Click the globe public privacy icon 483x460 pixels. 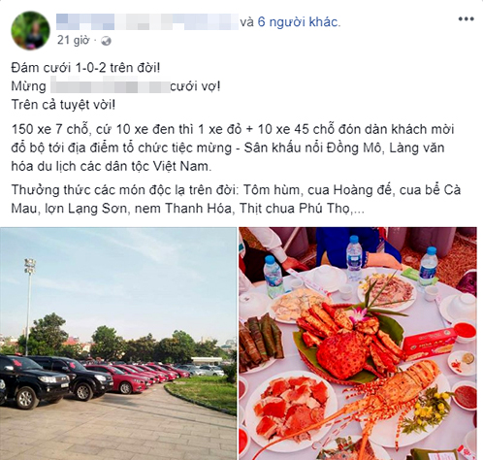tap(106, 41)
